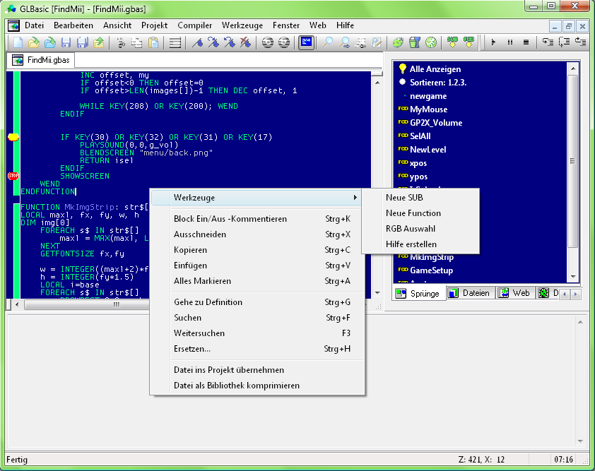This screenshot has width=595, height=471.
Task: Select RGB Auswahl in the submenu
Action: [411, 229]
